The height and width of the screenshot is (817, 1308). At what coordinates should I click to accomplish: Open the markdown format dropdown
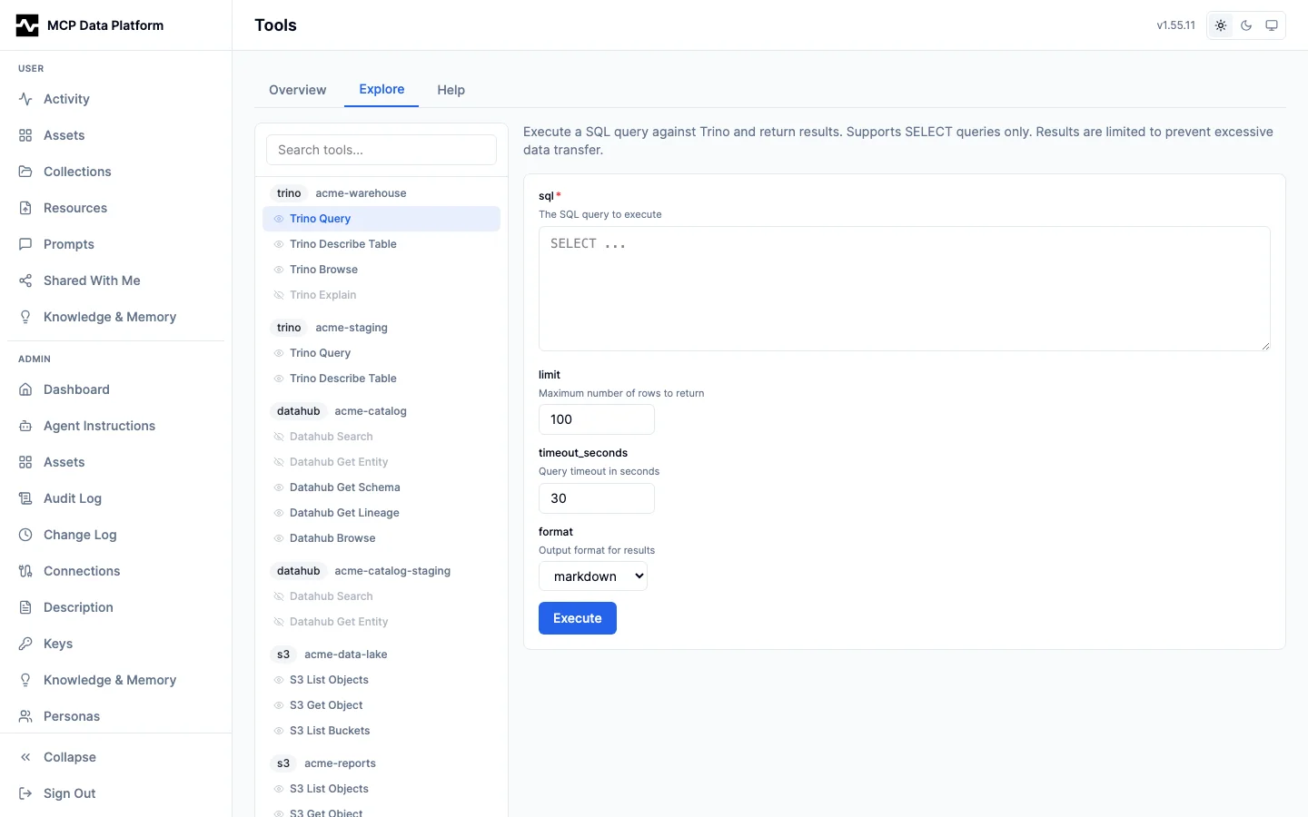pyautogui.click(x=593, y=576)
